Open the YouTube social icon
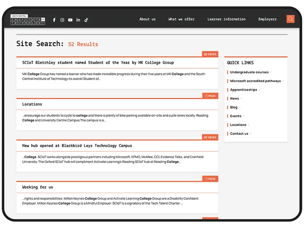The width and height of the screenshot is (304, 228). click(70, 20)
